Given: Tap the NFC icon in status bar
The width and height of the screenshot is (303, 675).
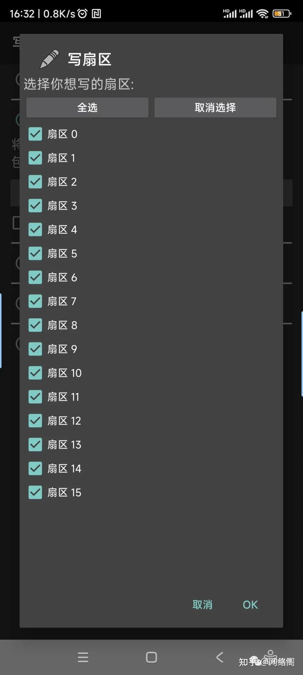Looking at the screenshot, I should tap(96, 13).
